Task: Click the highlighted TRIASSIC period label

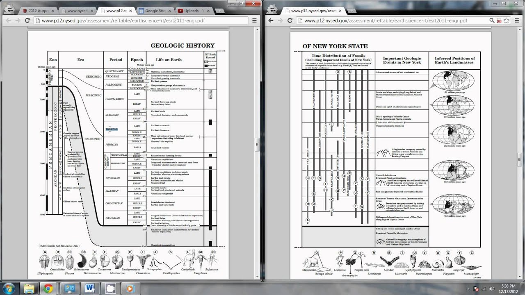Action: pos(112,129)
